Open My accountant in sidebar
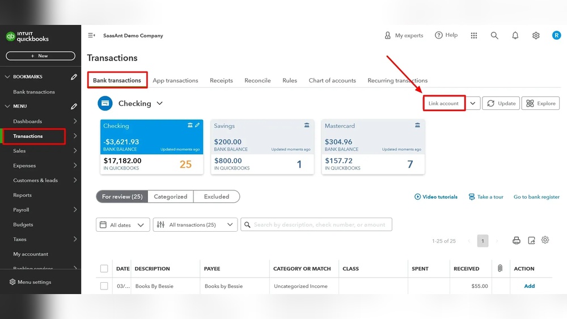Screen dimensions: 567x319 [x=31, y=254]
